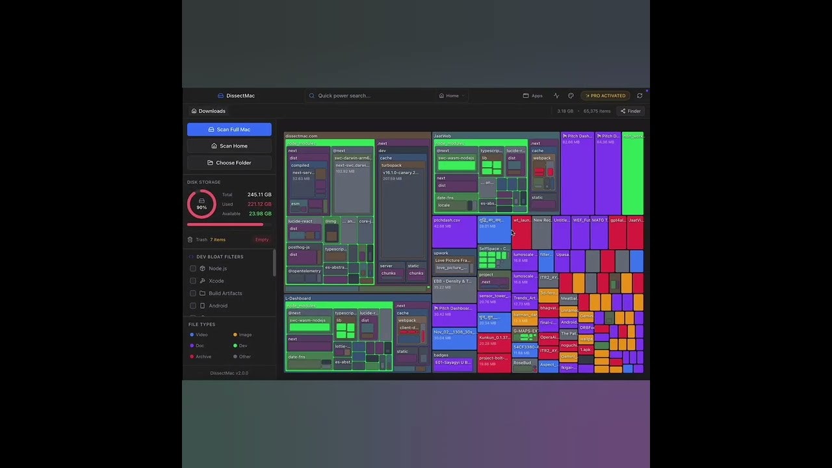This screenshot has height=468, width=832.
Task: Click the Downloads breadcrumb
Action: [208, 111]
